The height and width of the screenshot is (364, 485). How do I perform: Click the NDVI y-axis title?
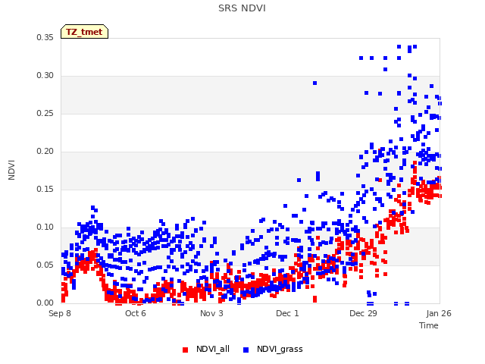coord(11,170)
